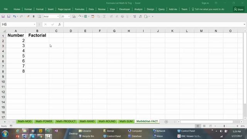
Task: Click the Number header cell A1
Action: pos(16,35)
